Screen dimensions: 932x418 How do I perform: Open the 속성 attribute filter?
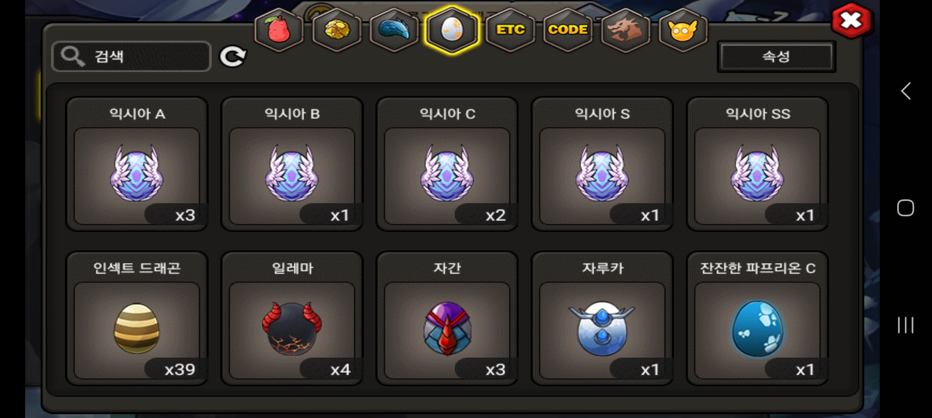(776, 57)
